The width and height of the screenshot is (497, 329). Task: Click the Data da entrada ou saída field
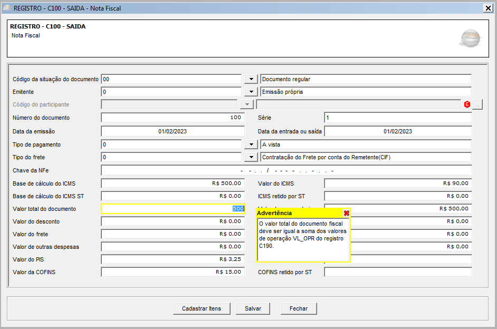point(398,131)
